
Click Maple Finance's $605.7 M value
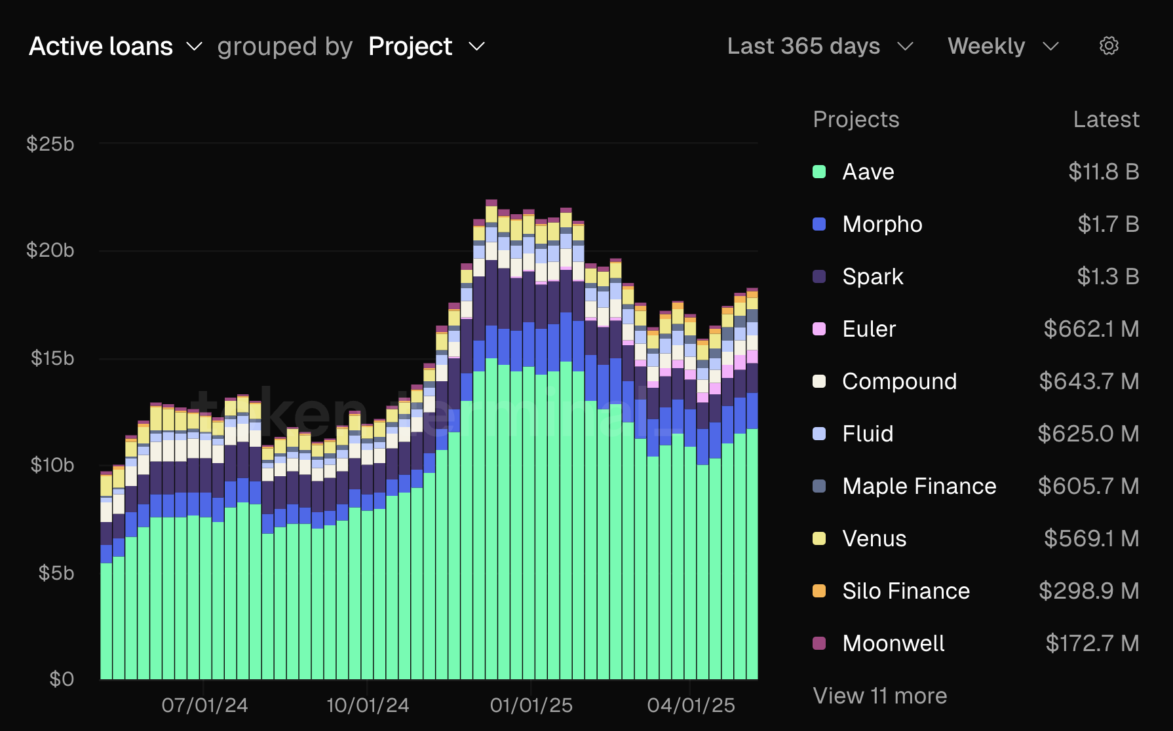click(1088, 486)
